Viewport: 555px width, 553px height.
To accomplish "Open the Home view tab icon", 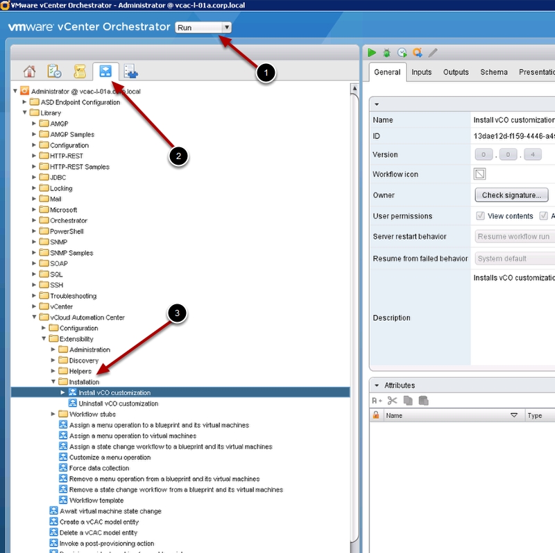I will 29,72.
